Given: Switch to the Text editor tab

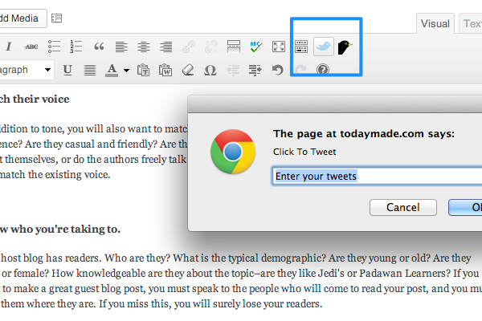Looking at the screenshot, I should pos(472,24).
